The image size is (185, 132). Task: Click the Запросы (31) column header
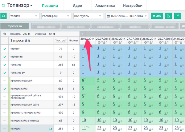click(20, 41)
